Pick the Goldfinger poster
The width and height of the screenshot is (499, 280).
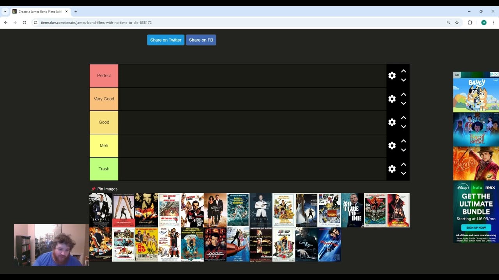click(x=261, y=245)
